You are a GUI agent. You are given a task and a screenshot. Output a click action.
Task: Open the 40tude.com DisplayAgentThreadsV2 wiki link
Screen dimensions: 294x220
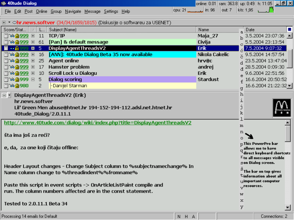click(x=98, y=123)
